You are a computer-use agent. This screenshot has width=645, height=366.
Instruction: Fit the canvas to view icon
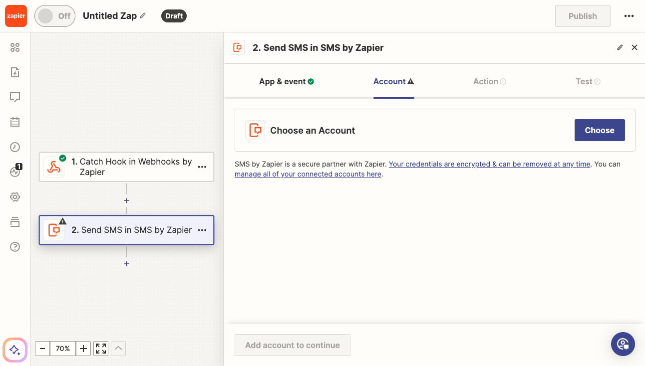click(101, 349)
